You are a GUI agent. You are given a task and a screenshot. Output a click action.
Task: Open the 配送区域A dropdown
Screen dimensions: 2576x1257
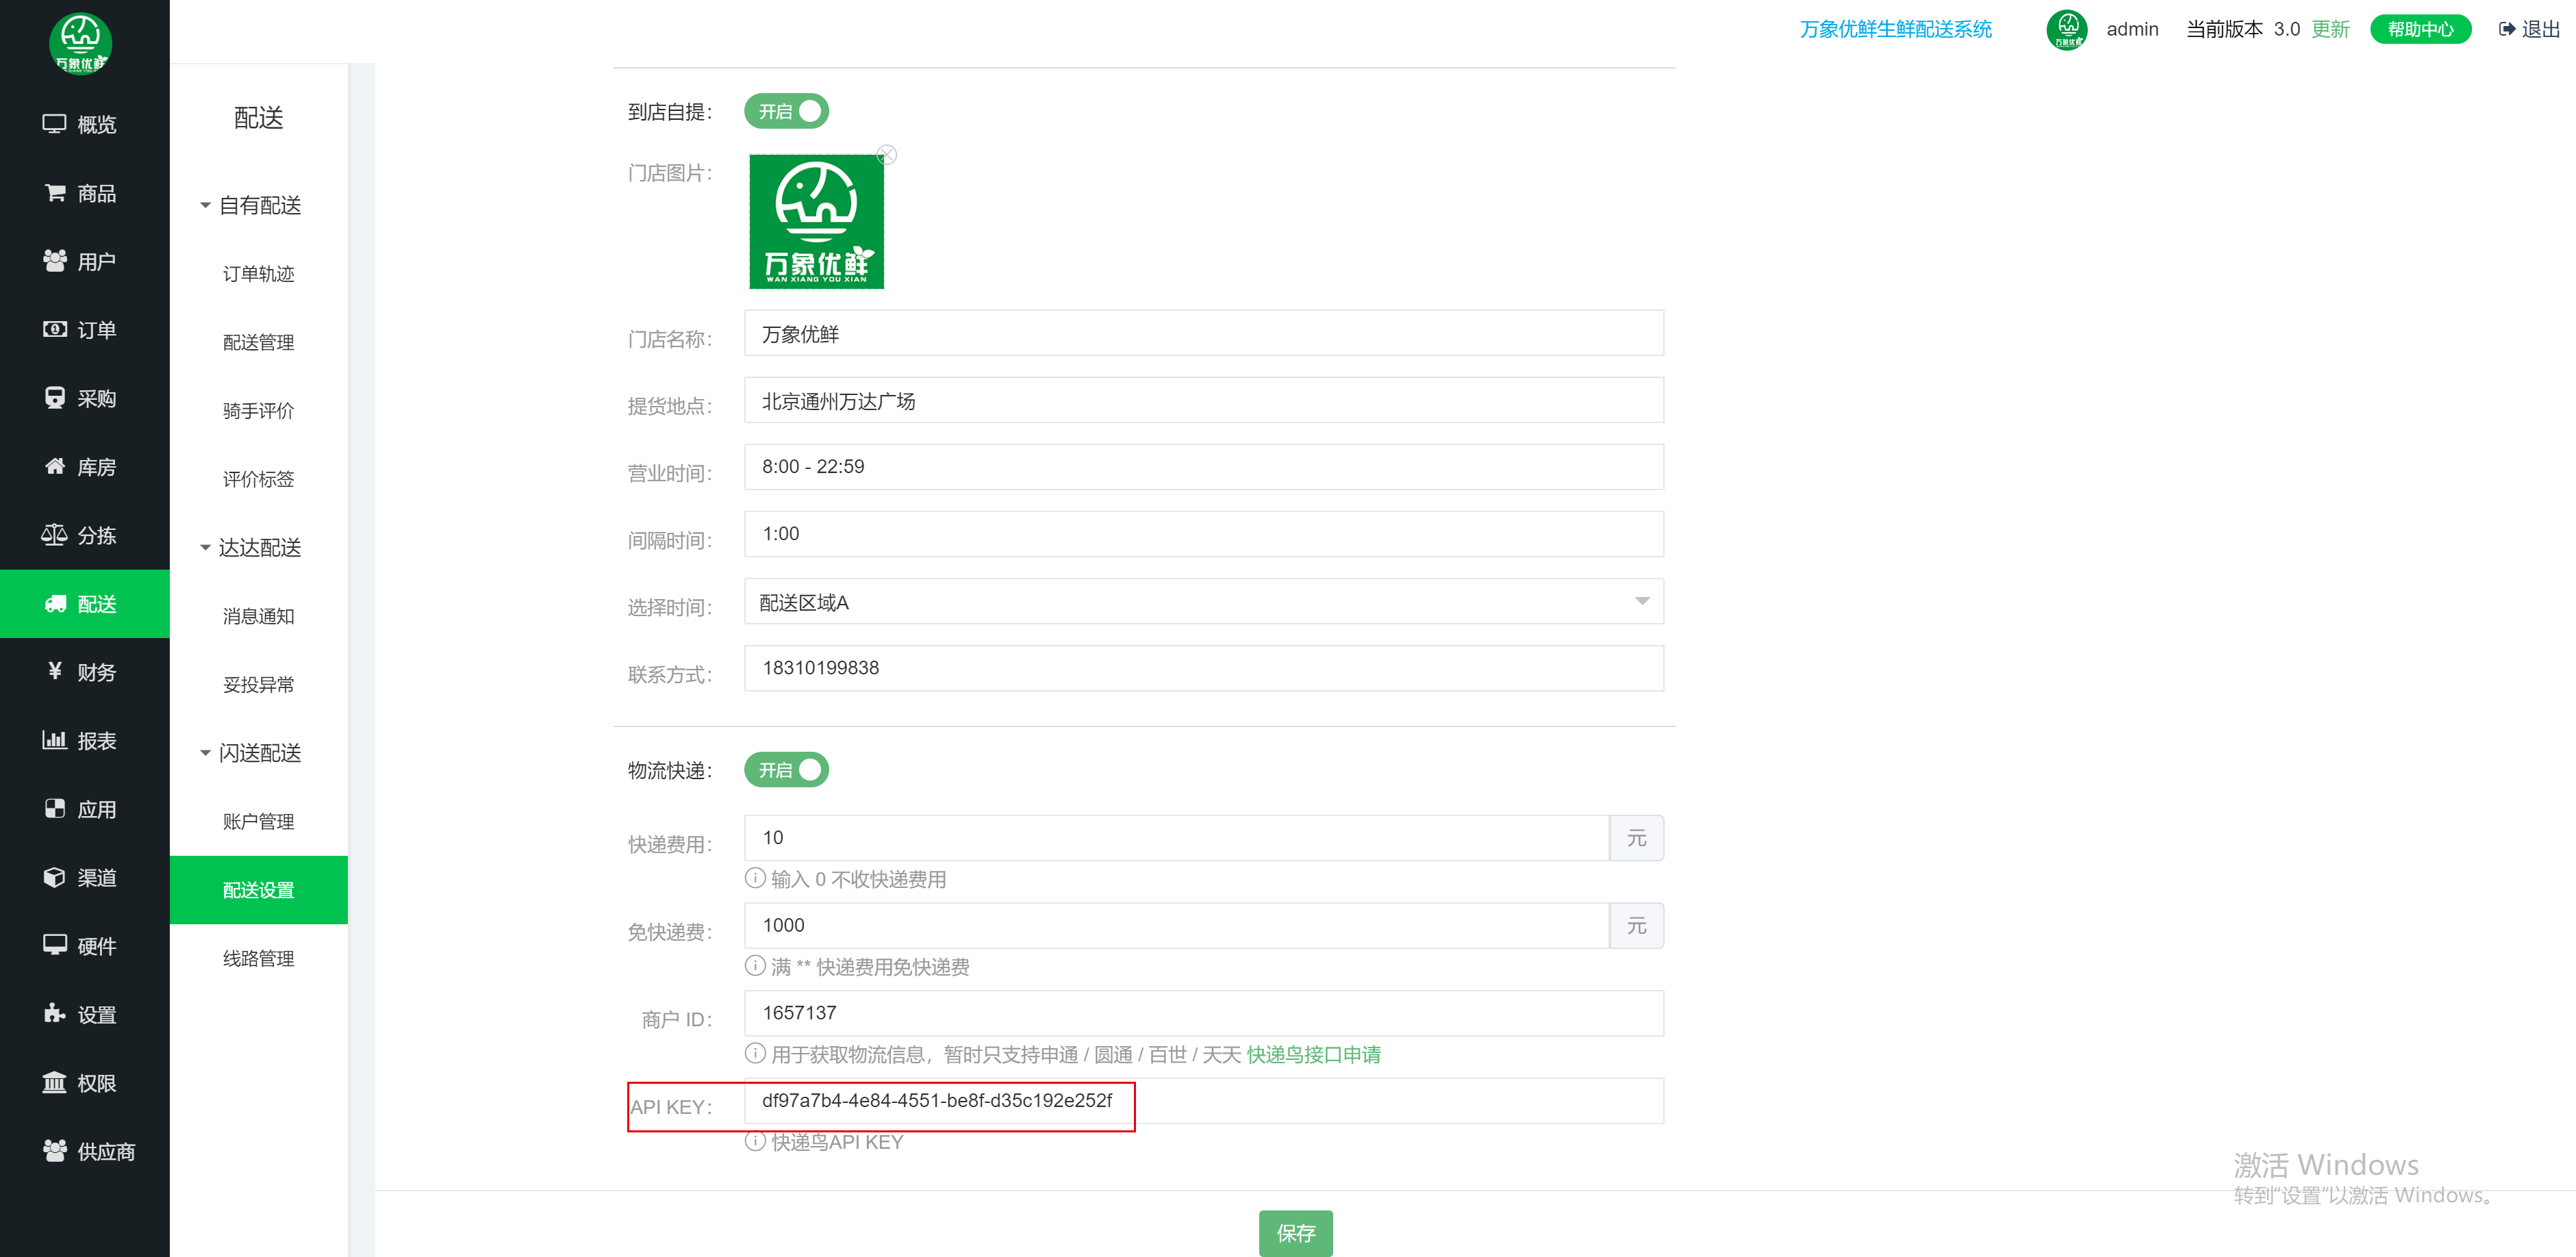[1203, 602]
